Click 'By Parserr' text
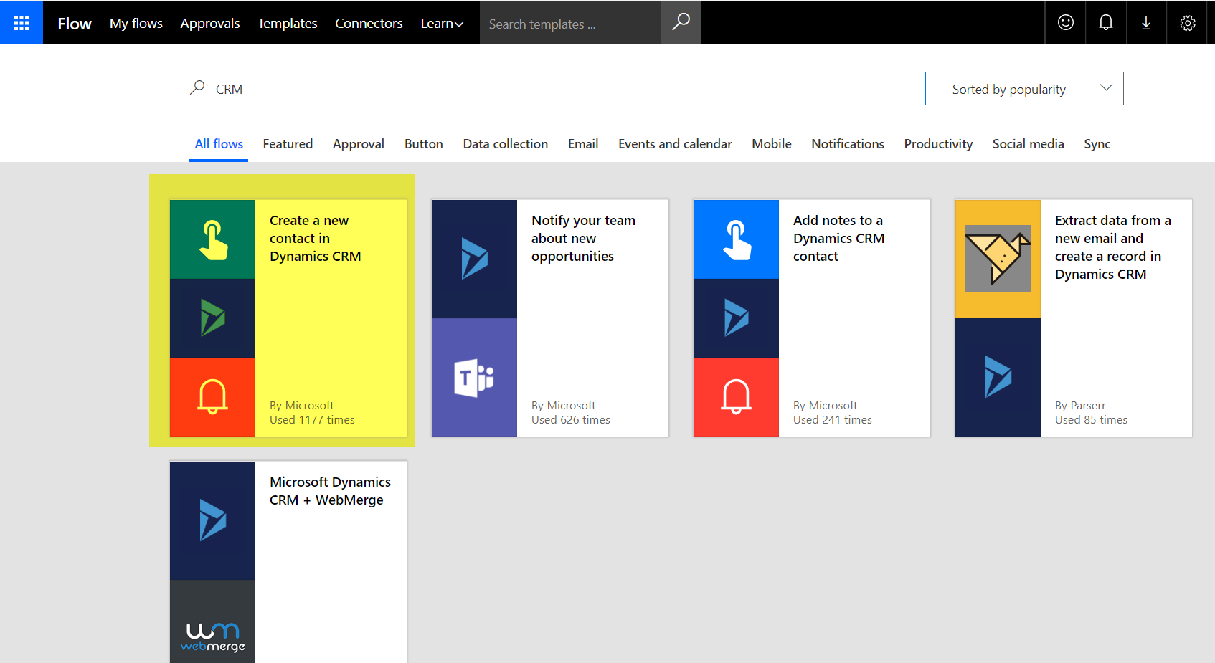 1080,406
